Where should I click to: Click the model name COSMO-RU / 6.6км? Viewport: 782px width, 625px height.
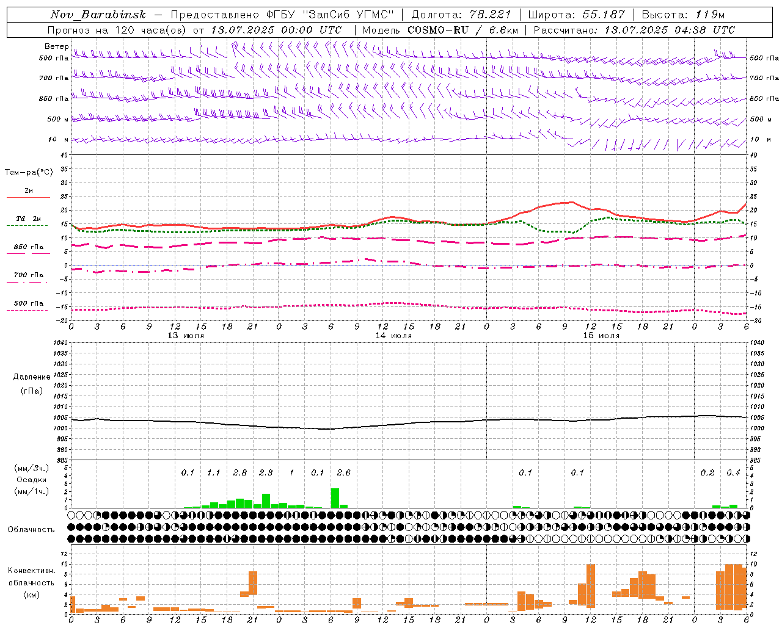[x=462, y=30]
